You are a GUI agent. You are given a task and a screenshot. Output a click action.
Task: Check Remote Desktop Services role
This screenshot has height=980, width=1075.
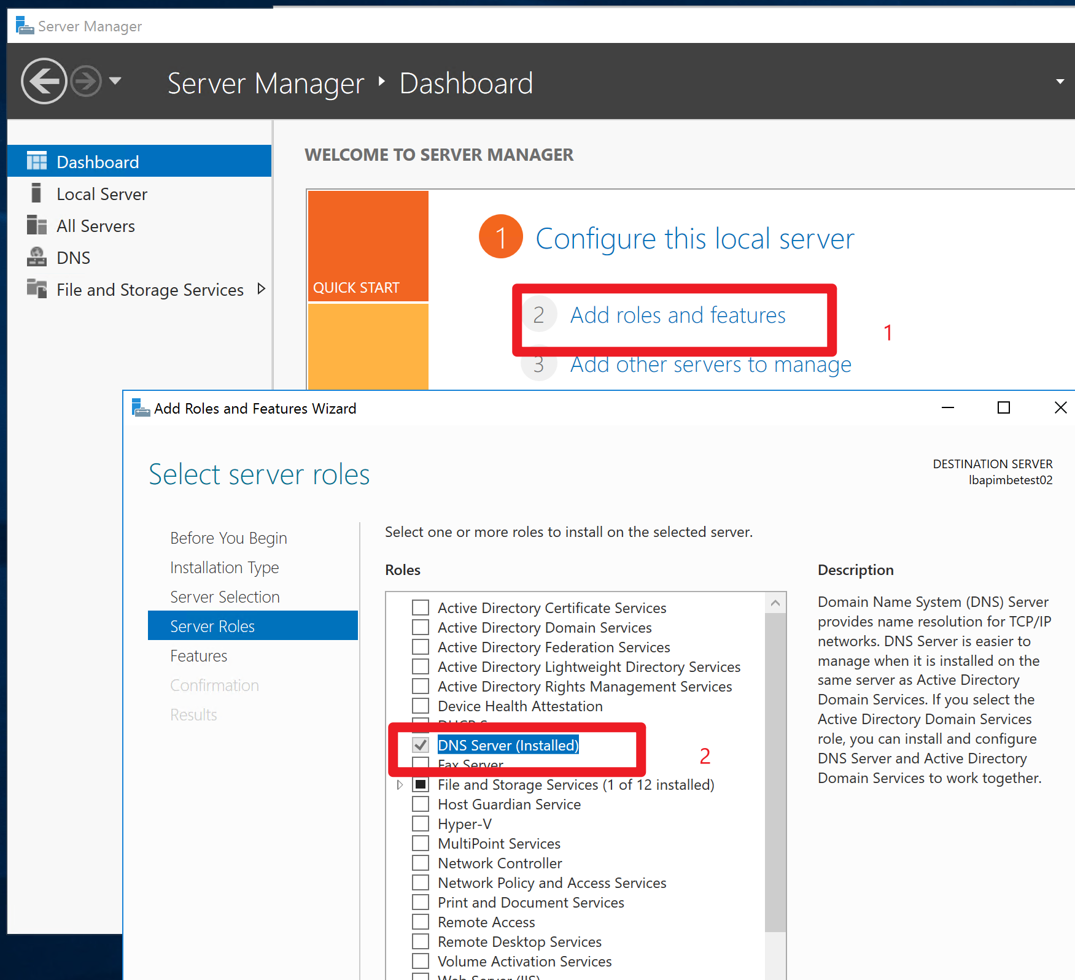[x=421, y=941]
